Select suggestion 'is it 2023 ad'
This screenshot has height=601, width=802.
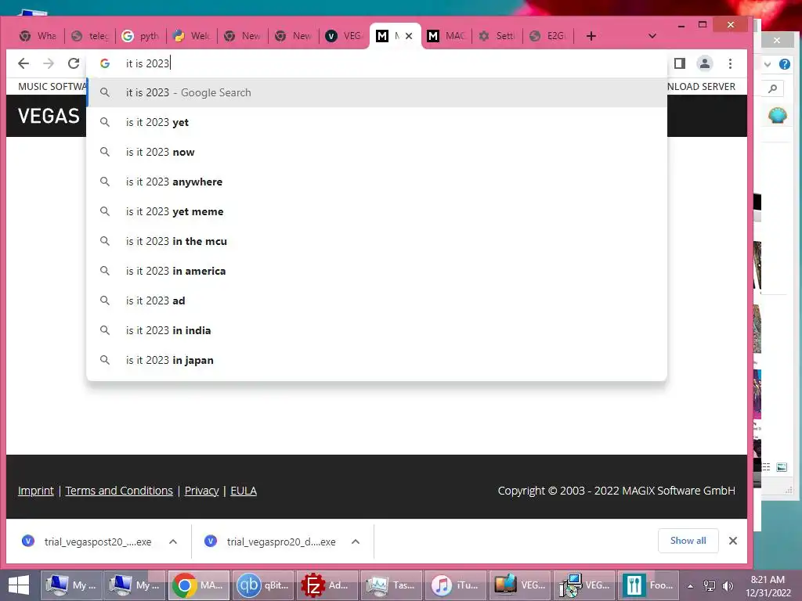click(377, 300)
